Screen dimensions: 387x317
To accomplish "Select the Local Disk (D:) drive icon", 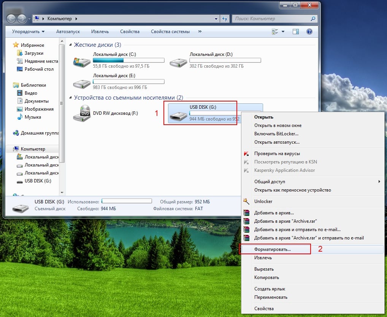I will pyautogui.click(x=178, y=62).
